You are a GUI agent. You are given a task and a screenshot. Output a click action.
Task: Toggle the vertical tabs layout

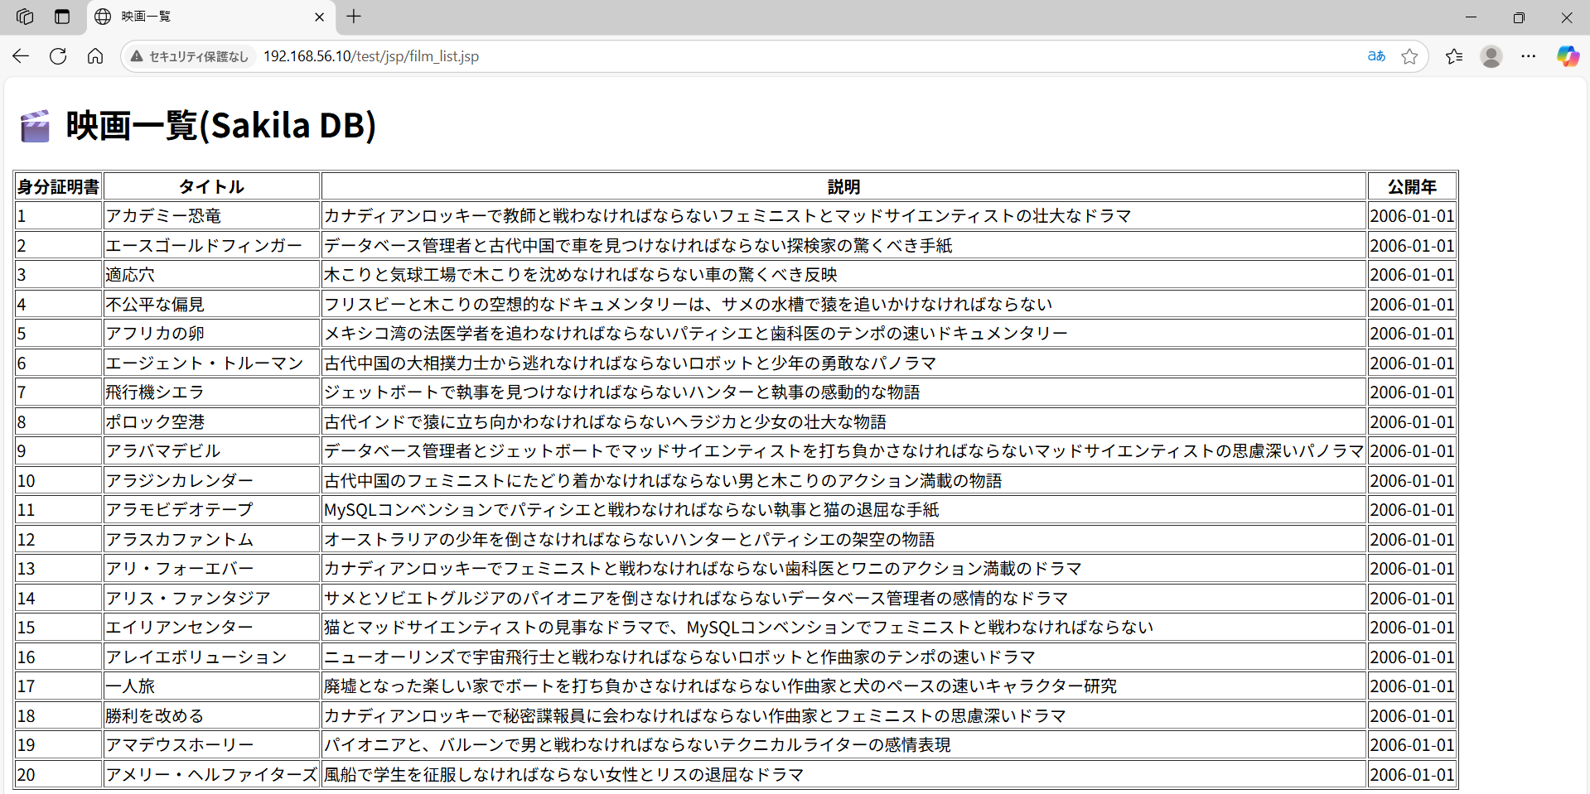pos(61,17)
